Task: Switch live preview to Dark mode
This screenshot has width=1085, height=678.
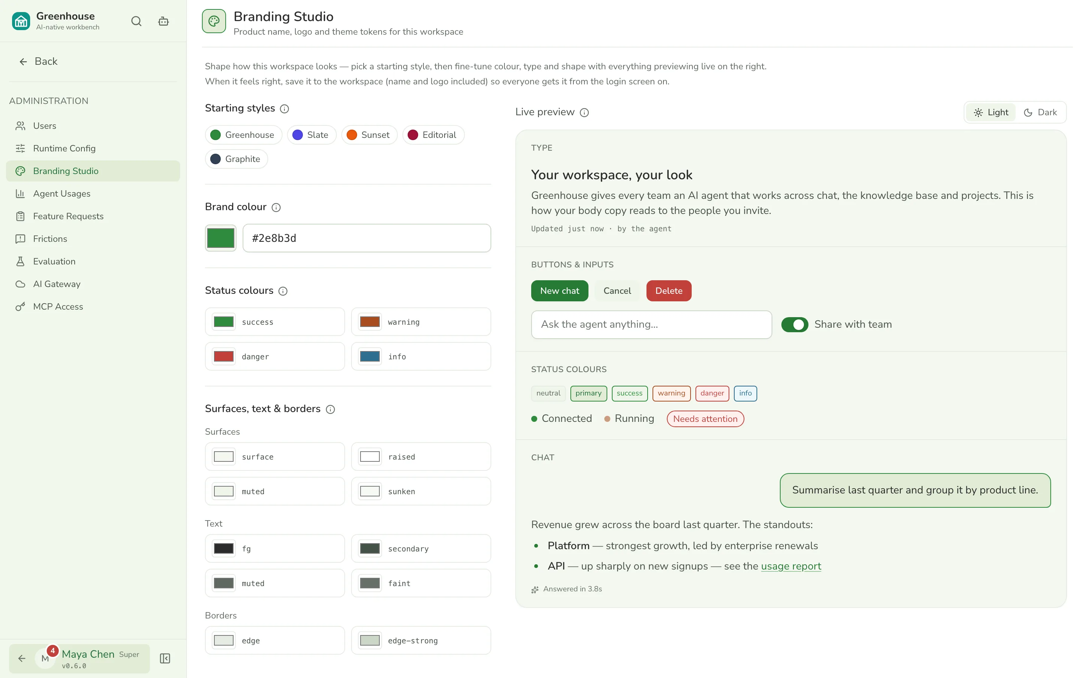Action: [x=1041, y=112]
